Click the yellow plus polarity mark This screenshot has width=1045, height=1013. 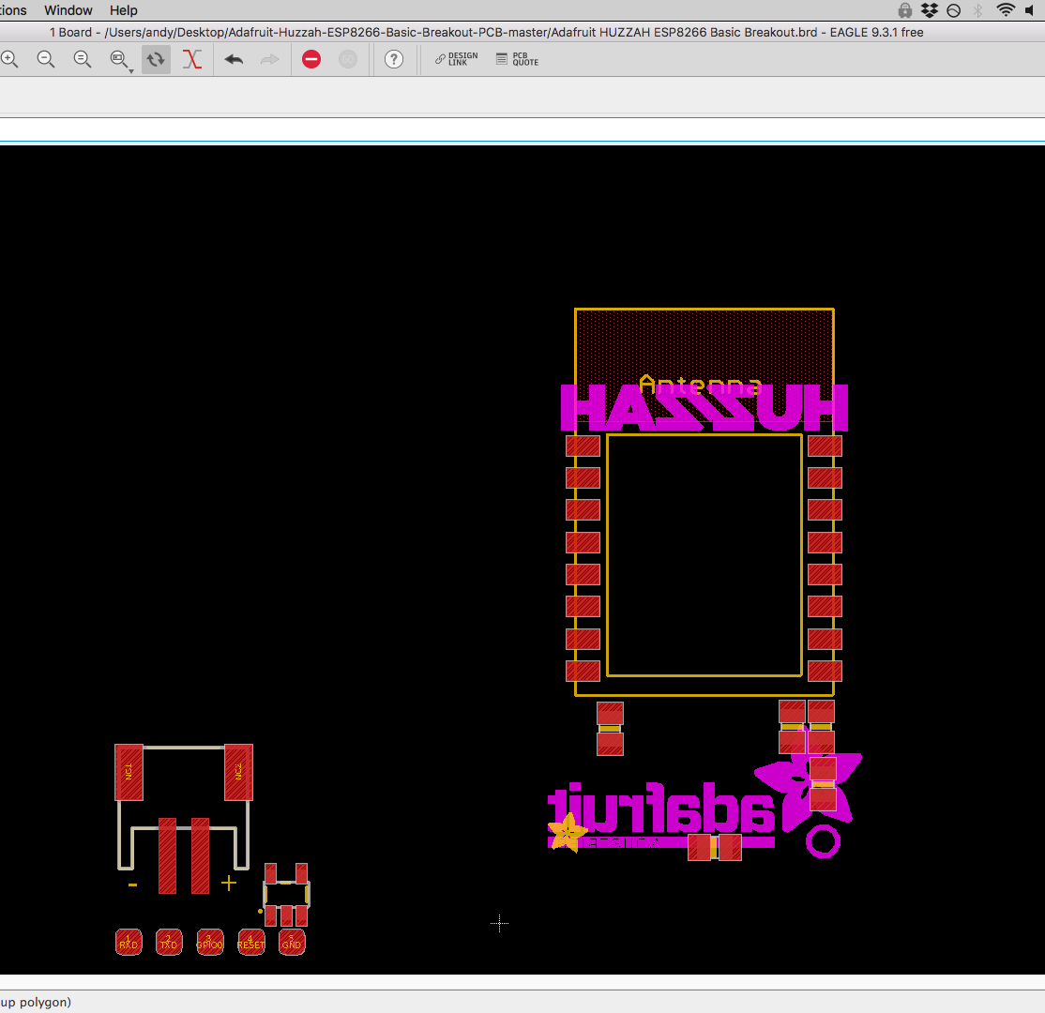click(x=229, y=883)
